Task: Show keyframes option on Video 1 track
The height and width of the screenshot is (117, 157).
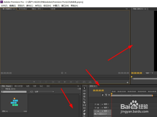Action: (x=98, y=114)
